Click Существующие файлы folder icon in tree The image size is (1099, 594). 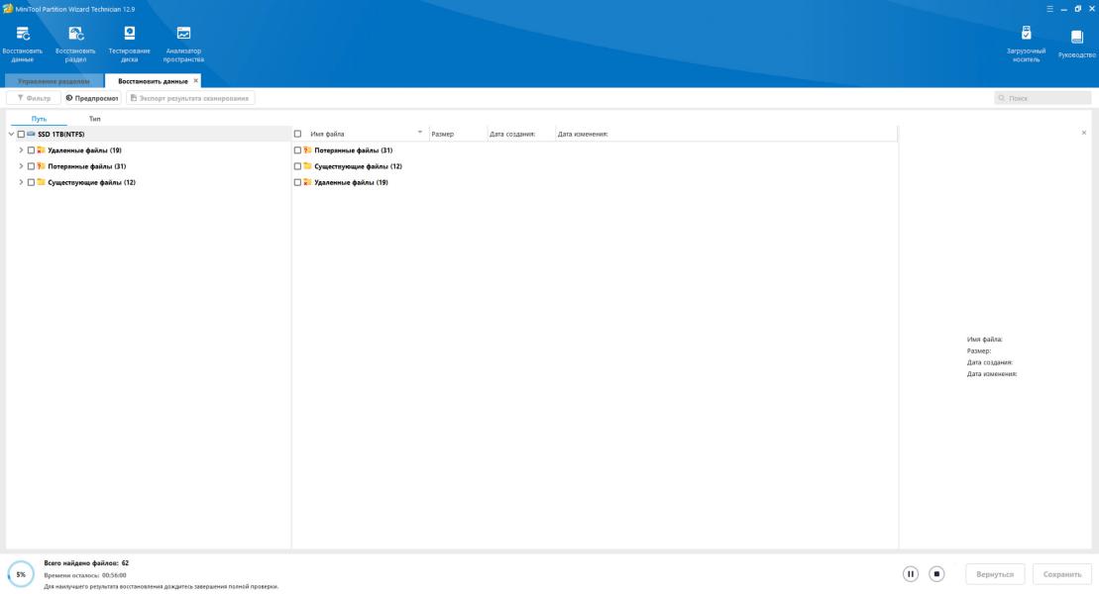pos(41,182)
